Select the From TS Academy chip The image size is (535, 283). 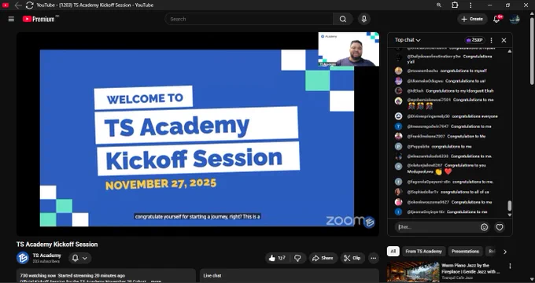pyautogui.click(x=424, y=252)
